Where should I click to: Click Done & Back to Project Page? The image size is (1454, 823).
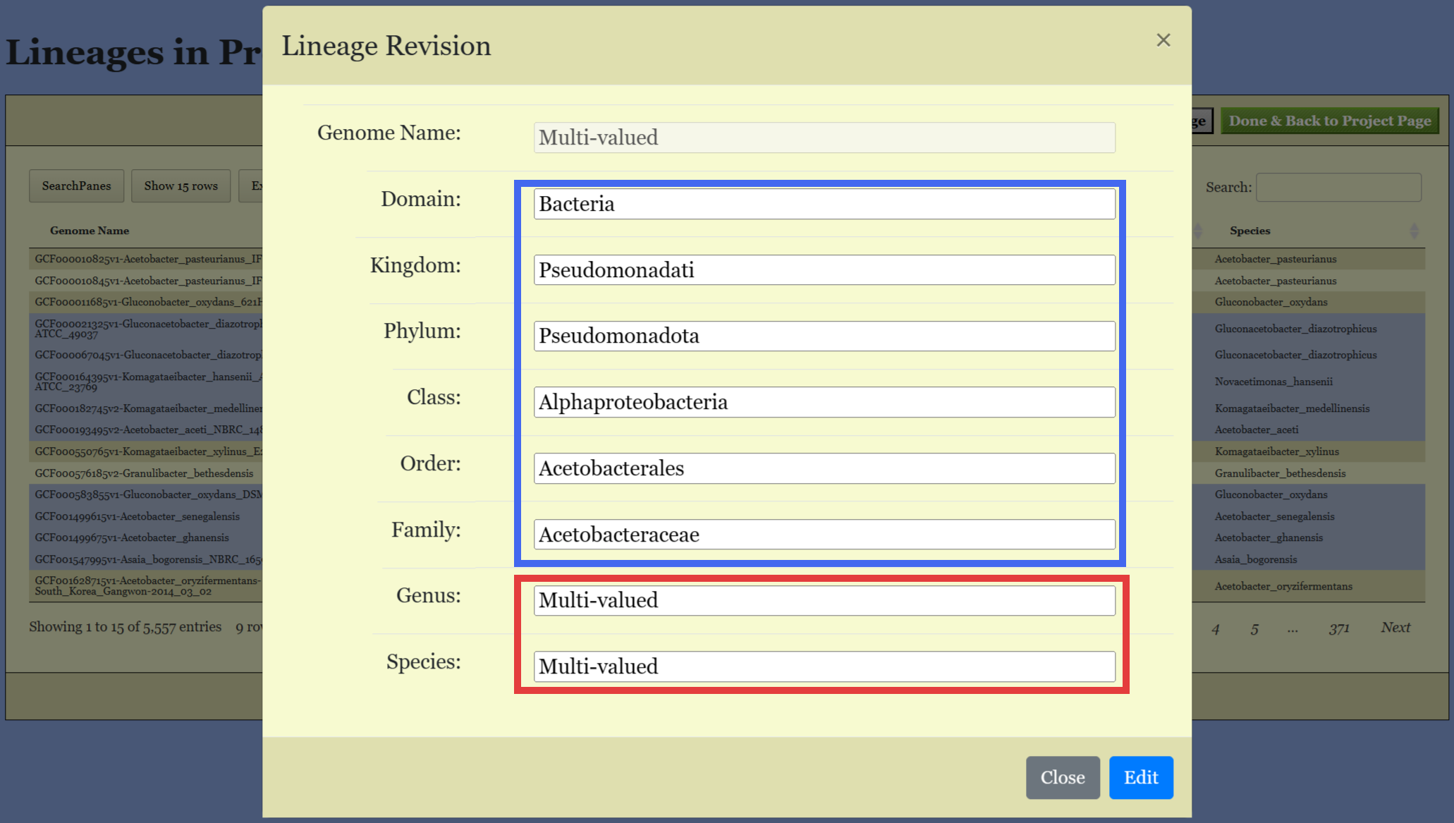1329,121
